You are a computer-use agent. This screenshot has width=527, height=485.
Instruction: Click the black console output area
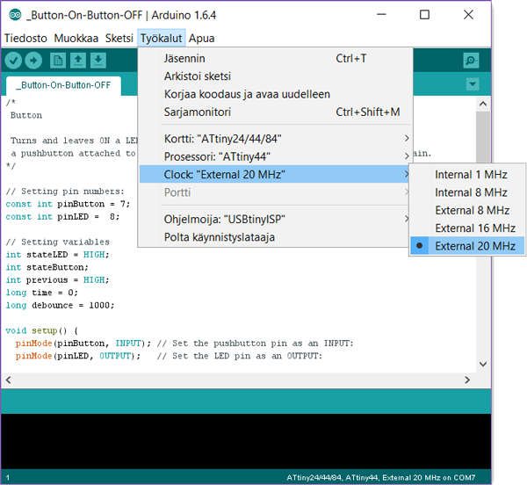coord(246,441)
